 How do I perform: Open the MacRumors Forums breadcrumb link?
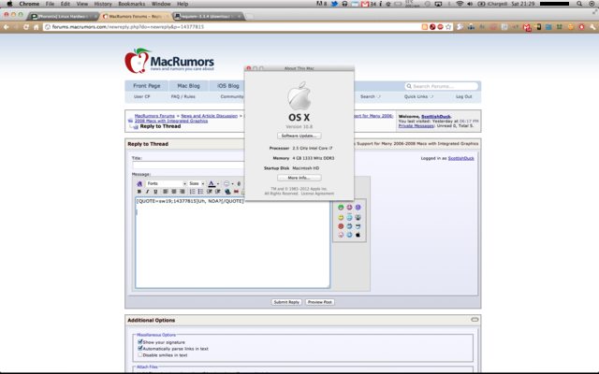pyautogui.click(x=154, y=116)
